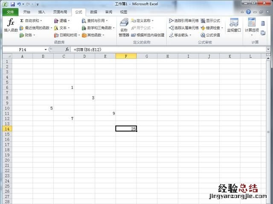
Task: Click in the formula bar input
Action: coord(171,50)
